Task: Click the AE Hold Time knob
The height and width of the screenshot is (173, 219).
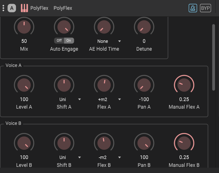Action: [x=104, y=27]
